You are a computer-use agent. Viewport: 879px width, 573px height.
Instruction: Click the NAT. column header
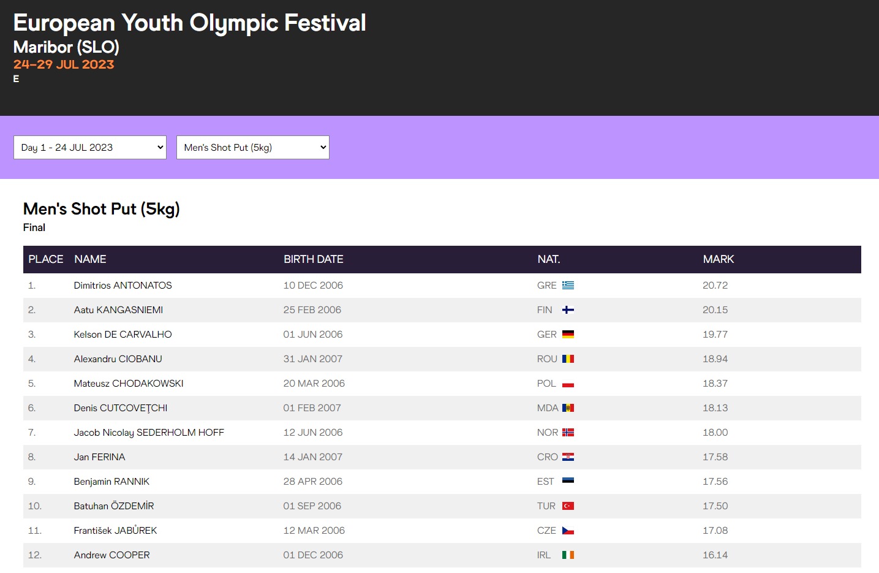pyautogui.click(x=549, y=259)
